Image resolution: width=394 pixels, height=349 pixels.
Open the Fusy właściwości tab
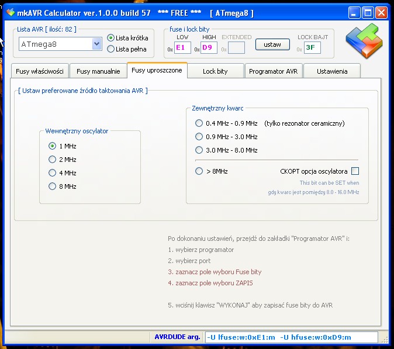click(40, 71)
